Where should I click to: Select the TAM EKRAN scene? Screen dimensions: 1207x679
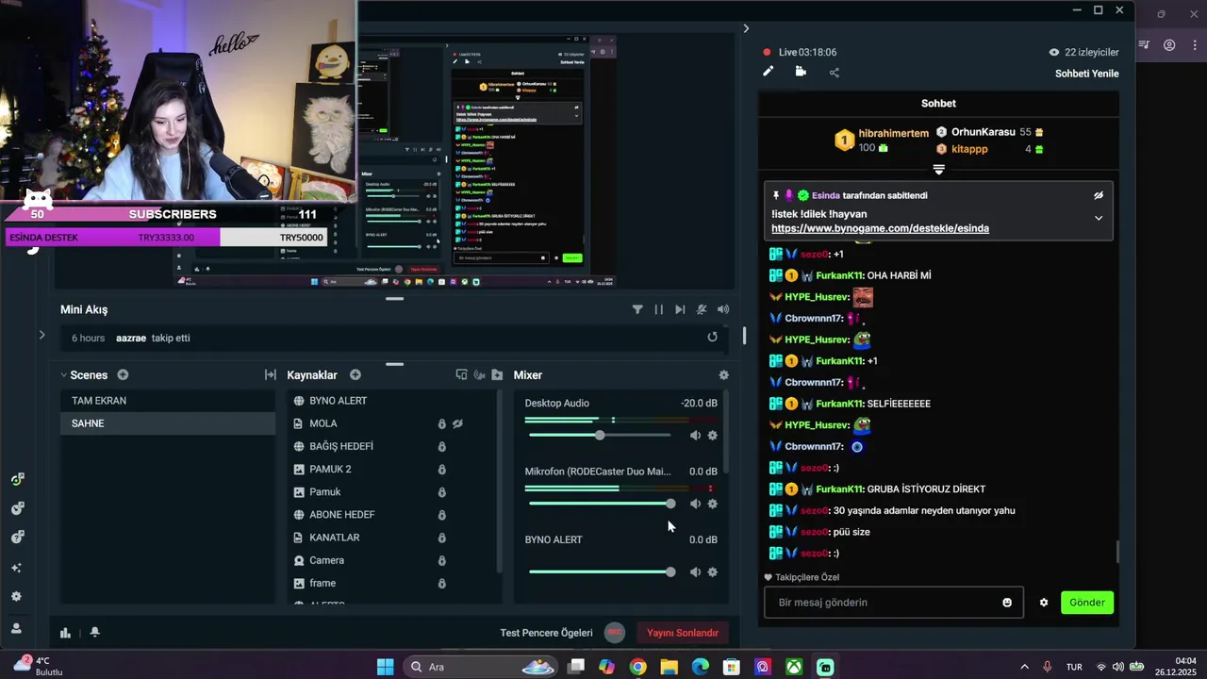click(168, 401)
